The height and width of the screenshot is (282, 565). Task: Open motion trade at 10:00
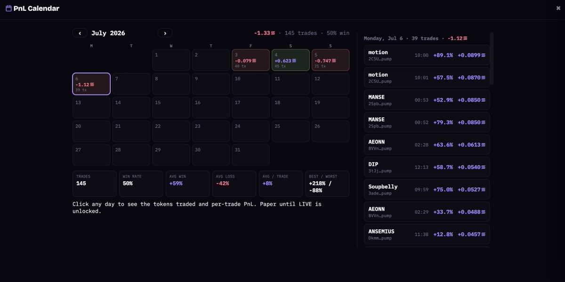pyautogui.click(x=427, y=55)
